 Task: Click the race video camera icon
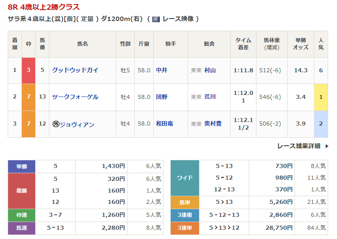pyautogui.click(x=156, y=19)
